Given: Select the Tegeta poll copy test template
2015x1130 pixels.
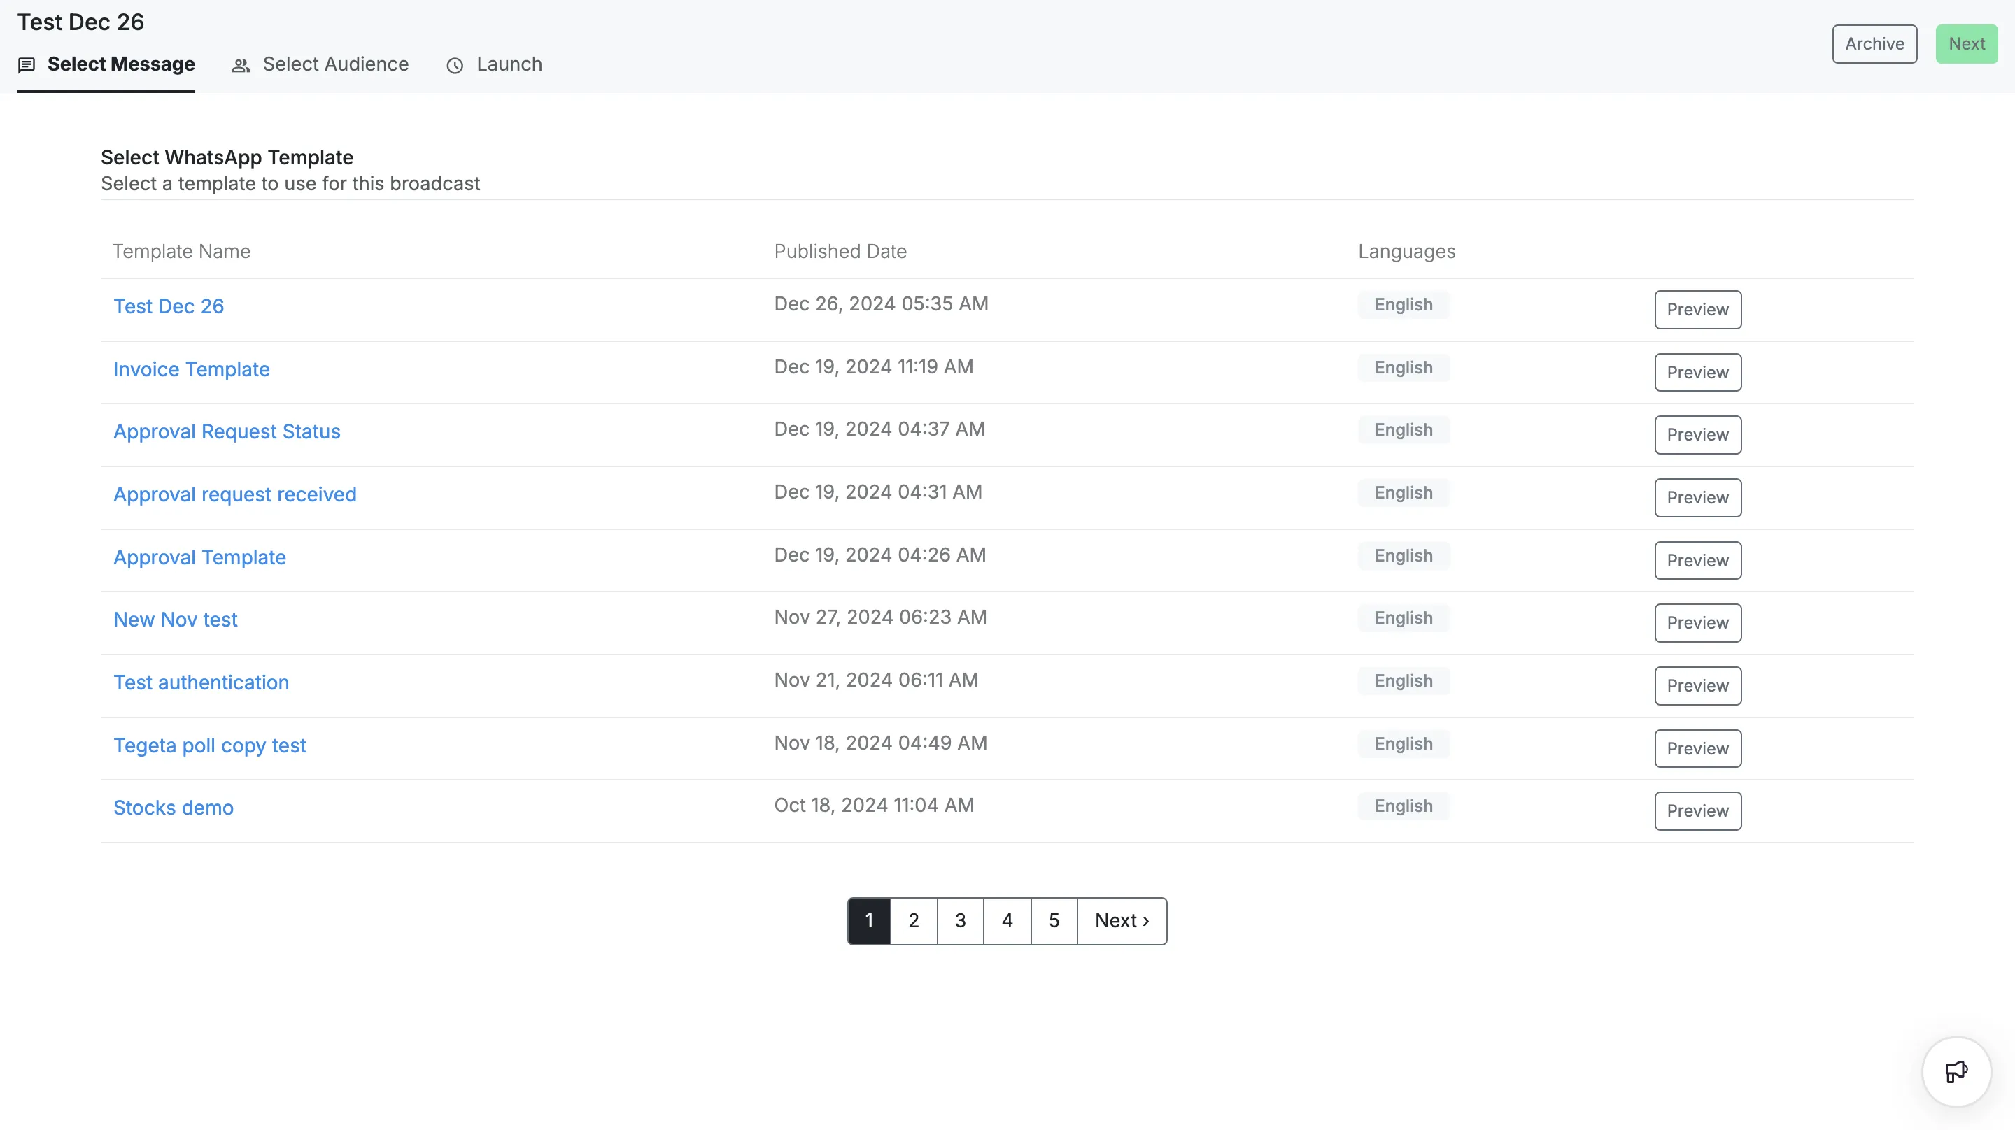Looking at the screenshot, I should (x=210, y=746).
